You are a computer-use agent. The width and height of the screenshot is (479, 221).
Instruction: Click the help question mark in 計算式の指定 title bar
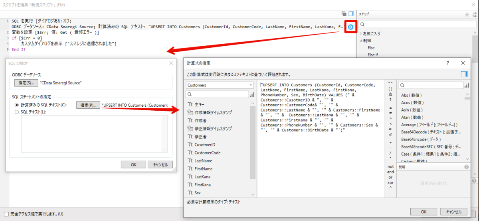[448, 63]
